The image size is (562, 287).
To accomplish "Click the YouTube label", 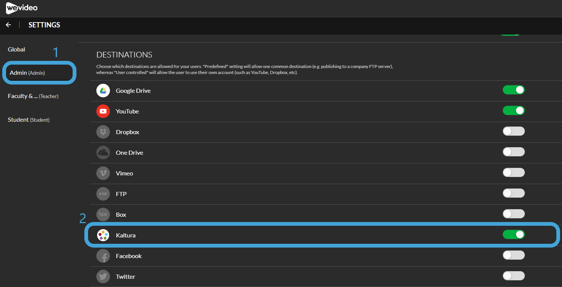I will [127, 112].
